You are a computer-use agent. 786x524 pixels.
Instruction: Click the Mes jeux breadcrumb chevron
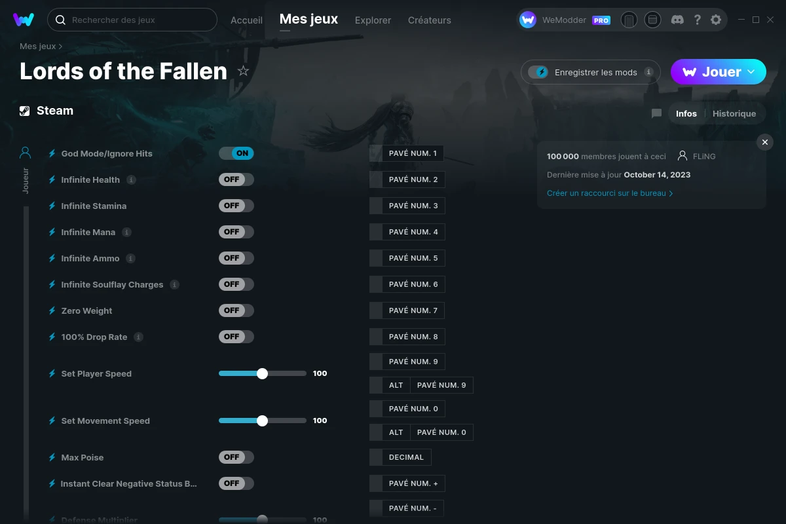(x=60, y=47)
